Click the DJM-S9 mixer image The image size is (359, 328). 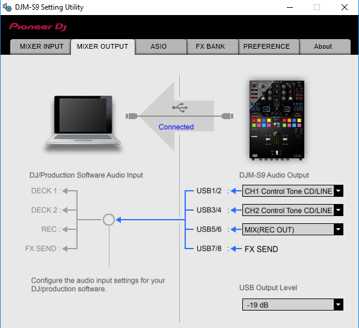[x=277, y=120]
